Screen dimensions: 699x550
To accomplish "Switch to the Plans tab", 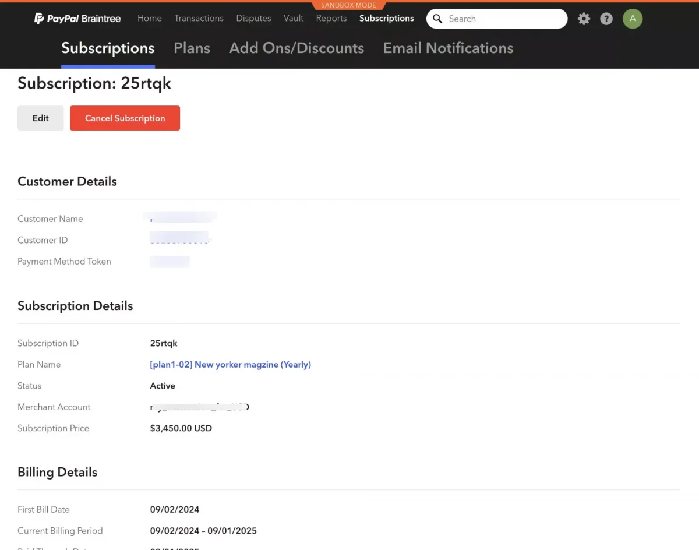I will [192, 48].
